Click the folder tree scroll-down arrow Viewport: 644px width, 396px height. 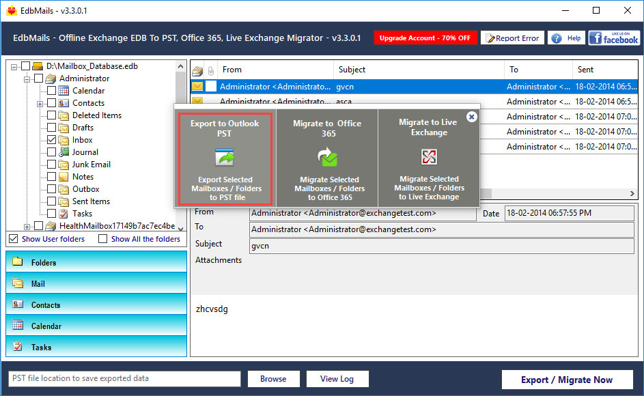[181, 228]
